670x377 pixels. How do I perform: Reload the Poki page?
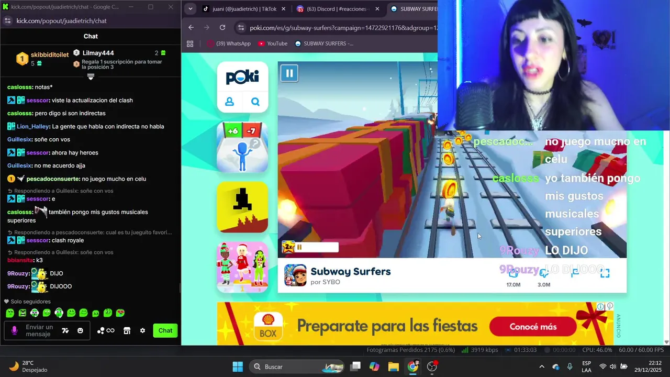click(222, 27)
